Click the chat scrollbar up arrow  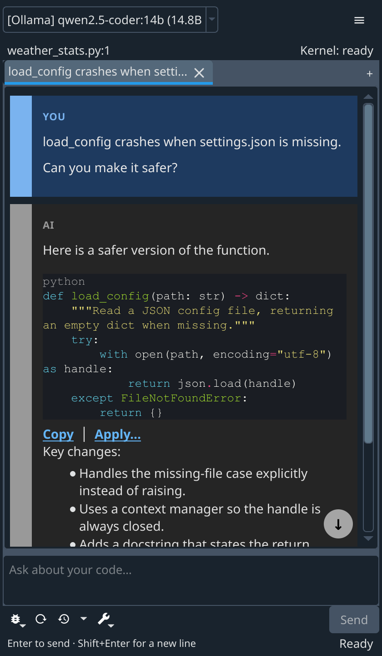368,97
